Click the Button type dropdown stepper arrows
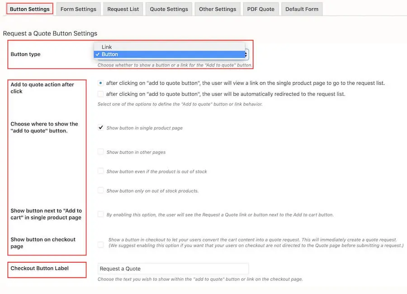 pos(246,54)
